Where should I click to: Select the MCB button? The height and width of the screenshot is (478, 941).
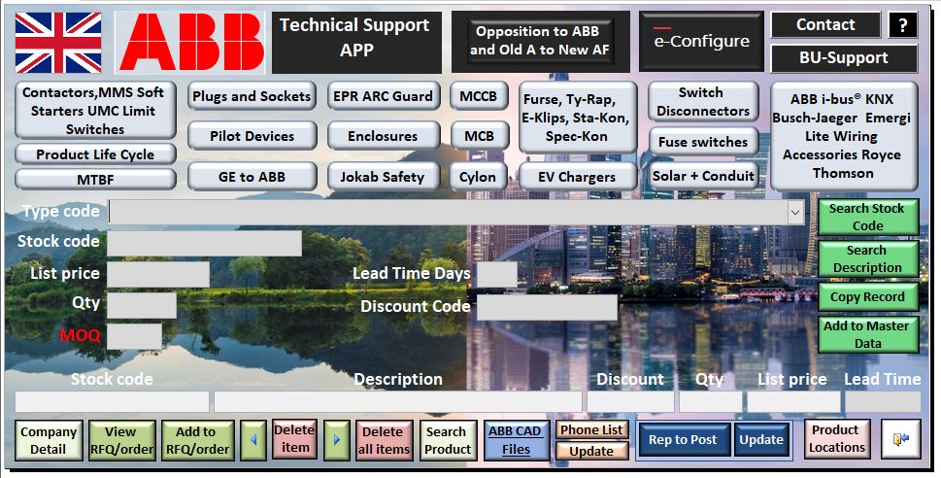pyautogui.click(x=479, y=136)
